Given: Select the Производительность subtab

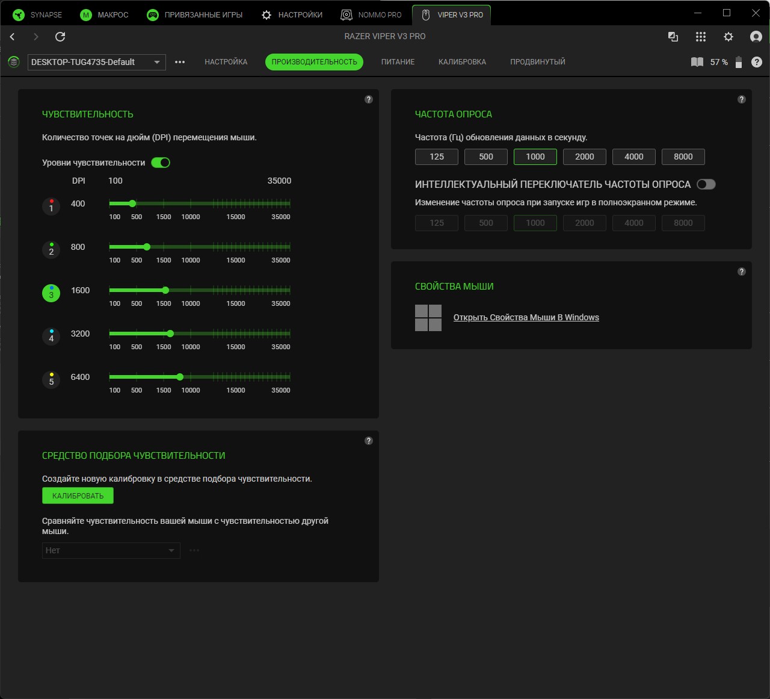Looking at the screenshot, I should tap(314, 62).
